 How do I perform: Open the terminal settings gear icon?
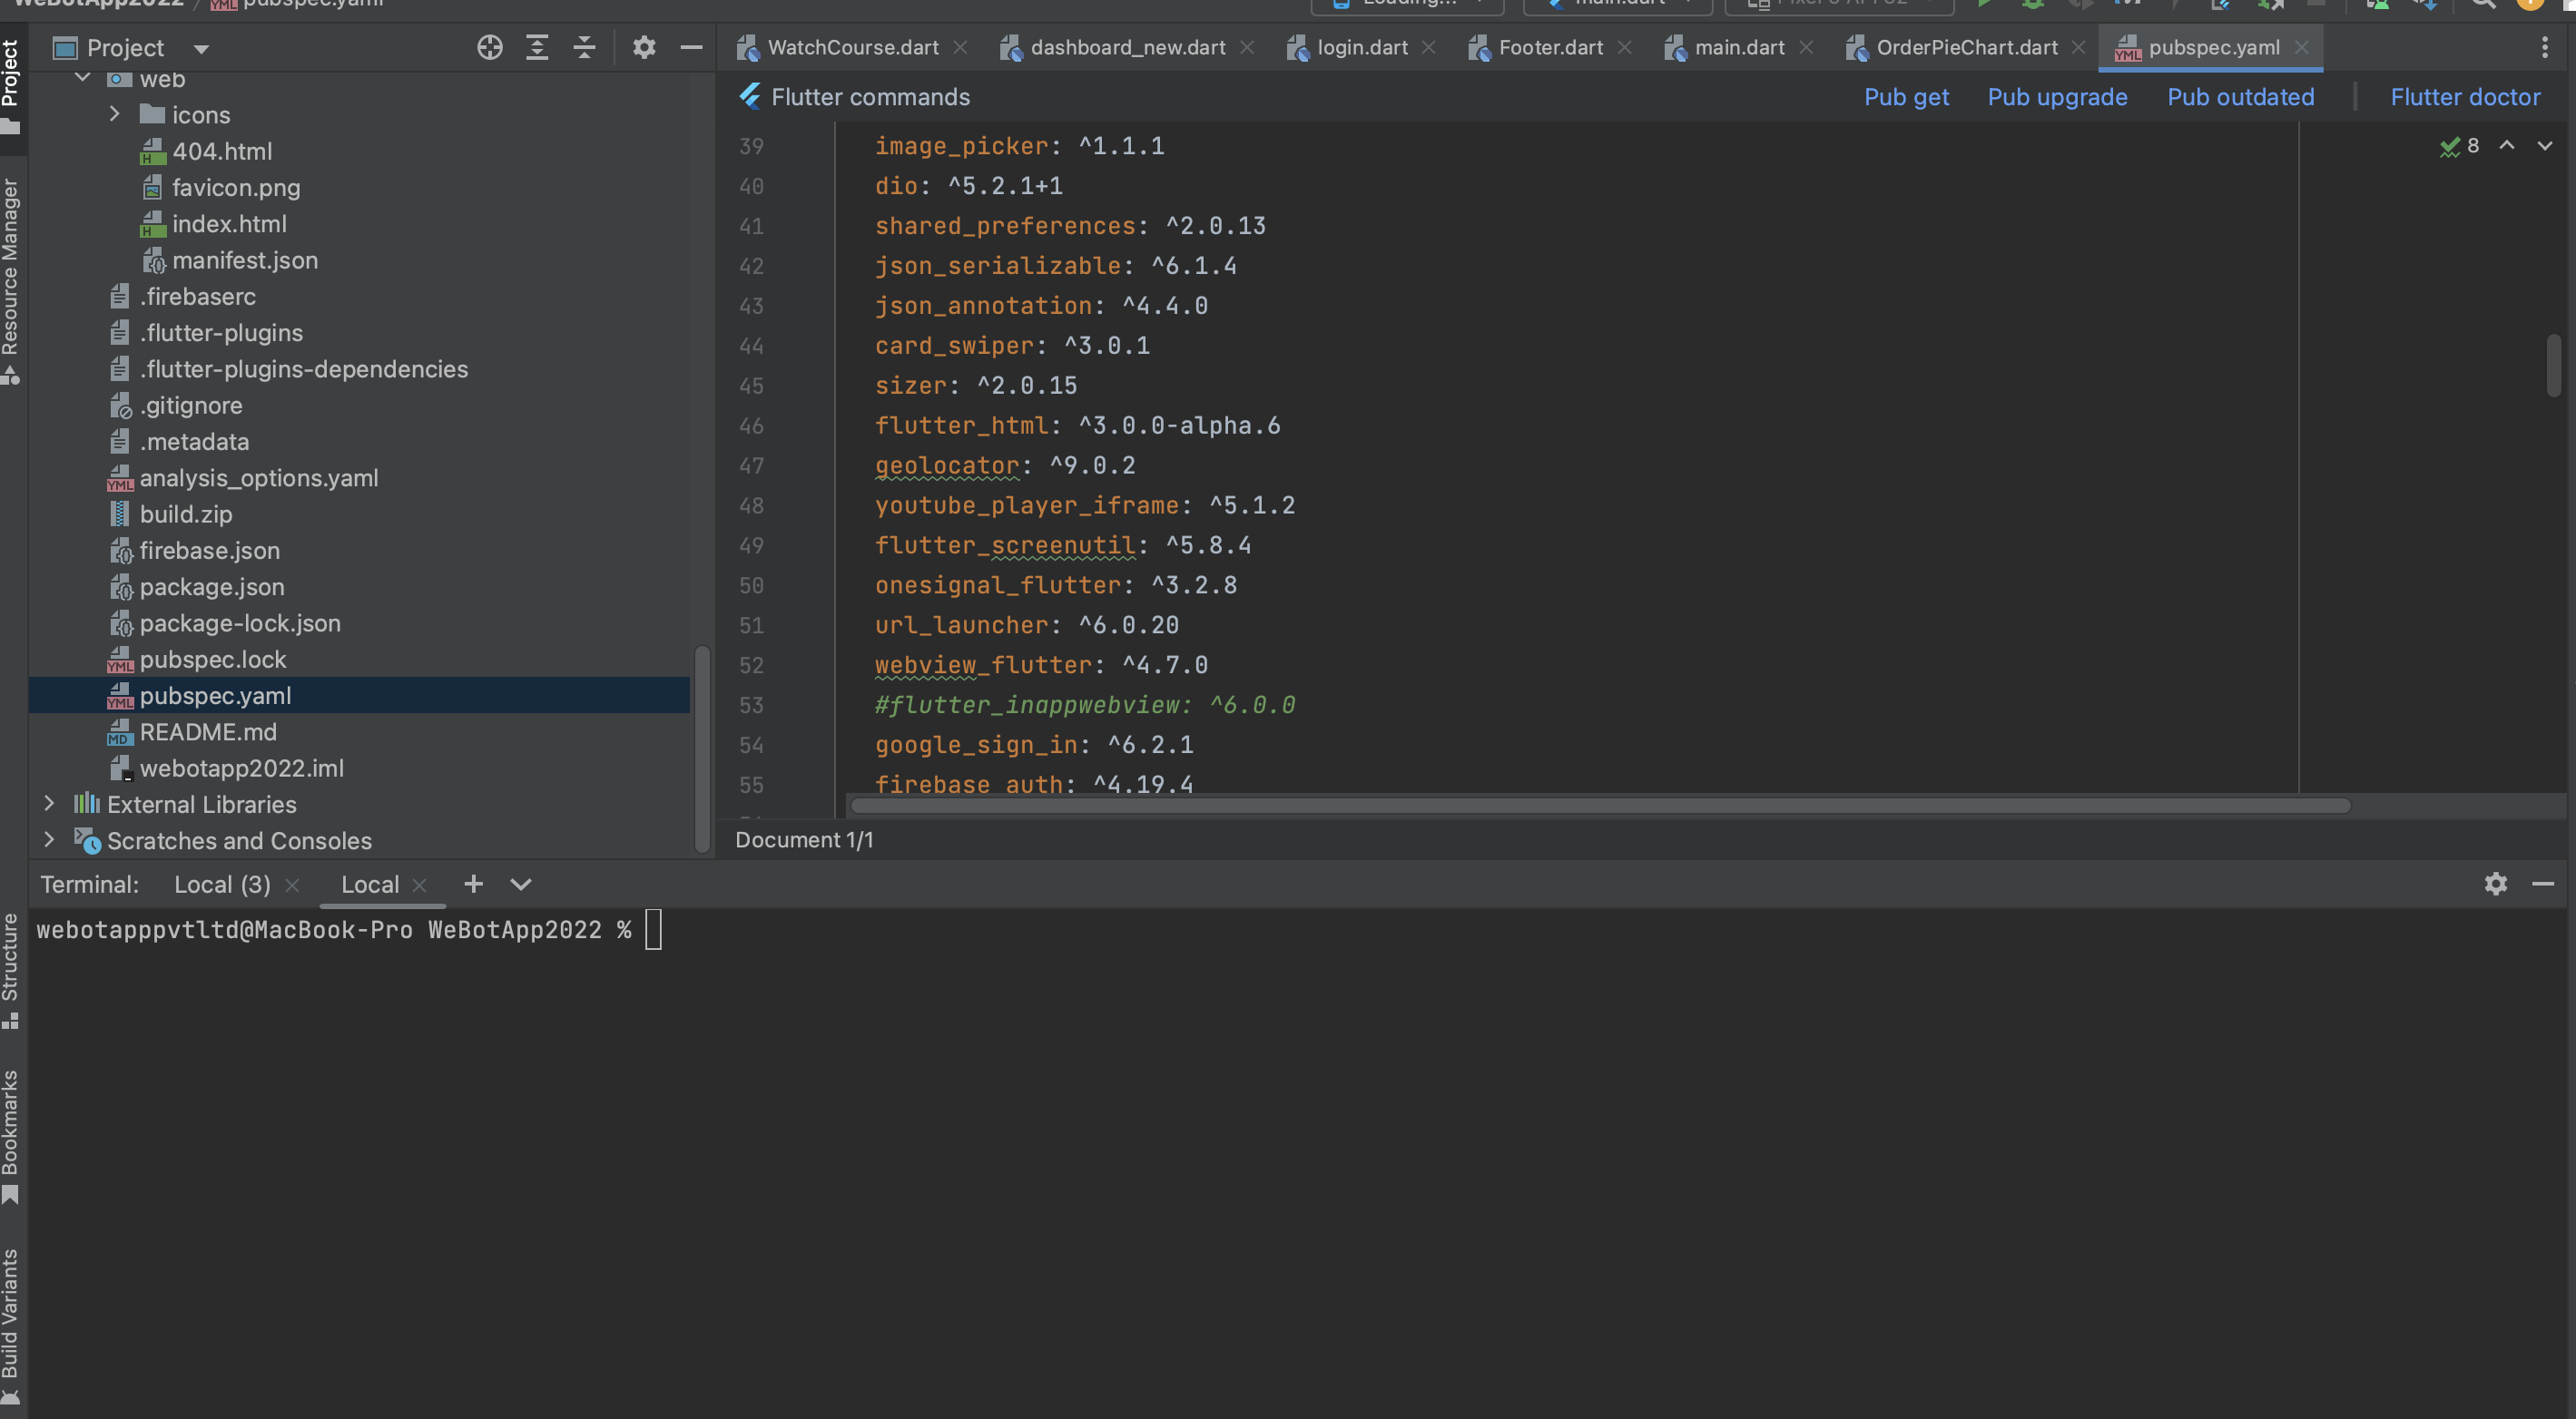pyautogui.click(x=2495, y=884)
